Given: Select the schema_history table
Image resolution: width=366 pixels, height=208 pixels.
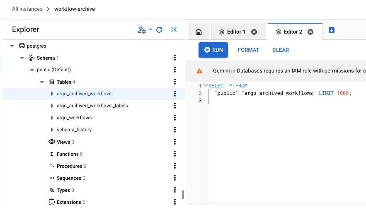Looking at the screenshot, I should [x=74, y=130].
